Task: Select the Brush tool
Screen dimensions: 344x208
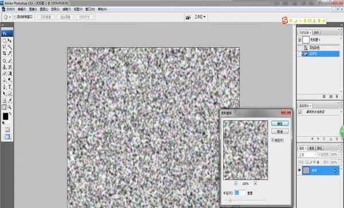Action: click(10, 61)
